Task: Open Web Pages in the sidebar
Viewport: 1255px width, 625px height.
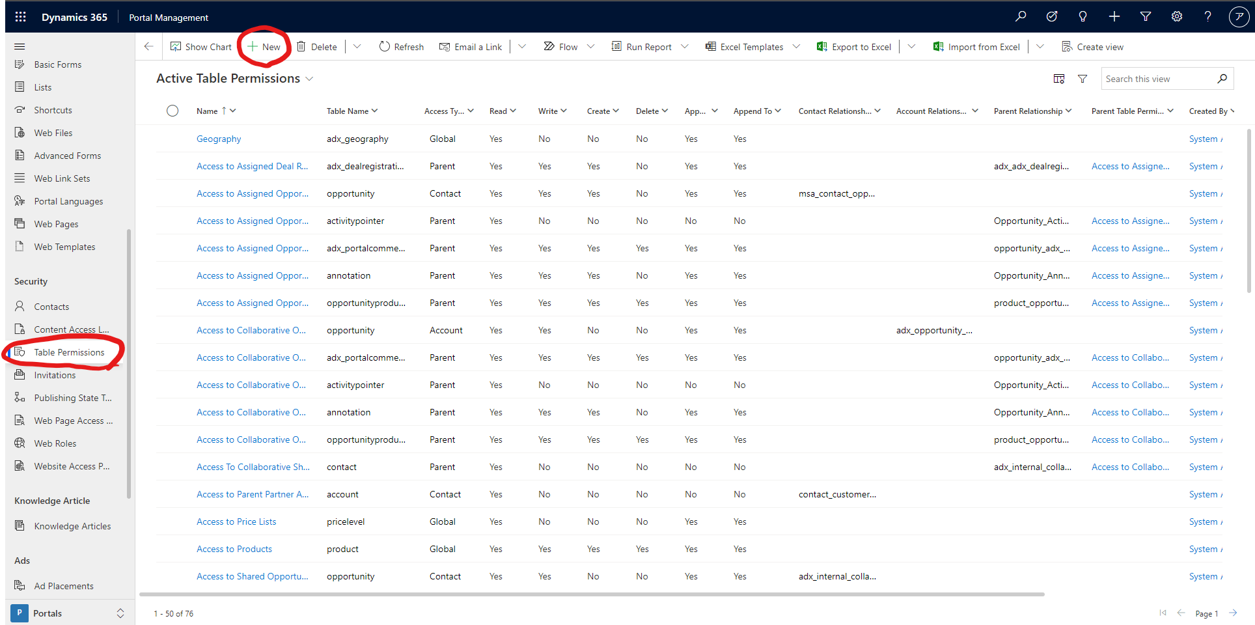Action: [x=56, y=224]
